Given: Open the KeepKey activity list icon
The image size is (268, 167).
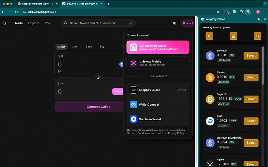Looking at the screenshot, I should click(x=233, y=36).
